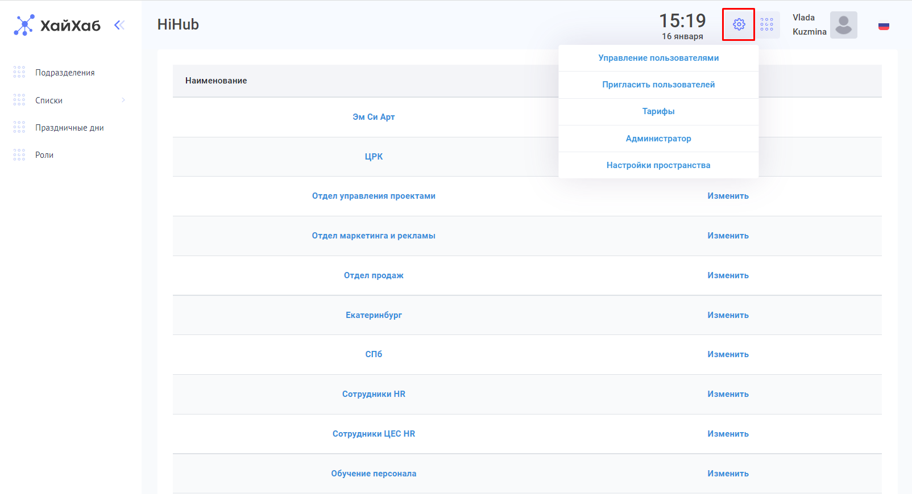Open Сотрудники HR department link

tap(374, 394)
